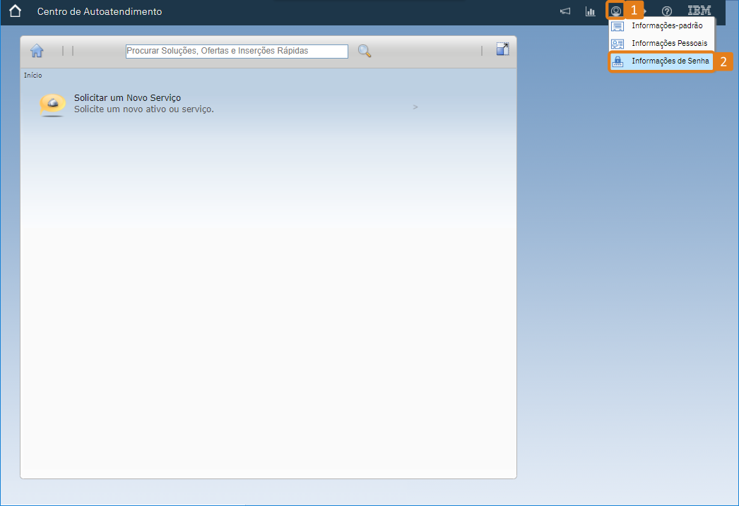Image resolution: width=739 pixels, height=506 pixels.
Task: Open the help question mark icon
Action: 666,11
